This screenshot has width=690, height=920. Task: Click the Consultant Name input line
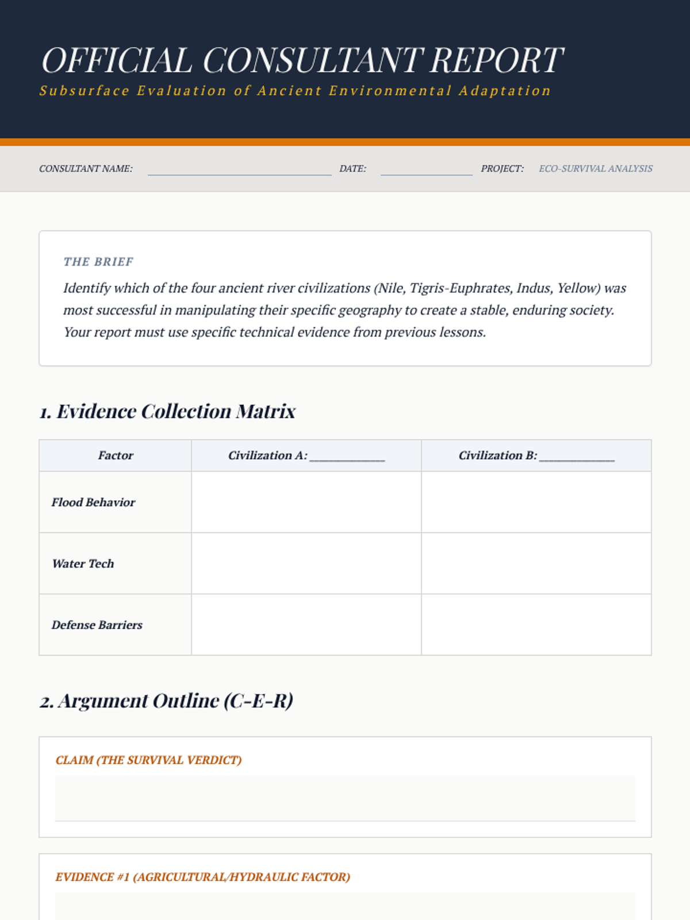[x=239, y=168]
